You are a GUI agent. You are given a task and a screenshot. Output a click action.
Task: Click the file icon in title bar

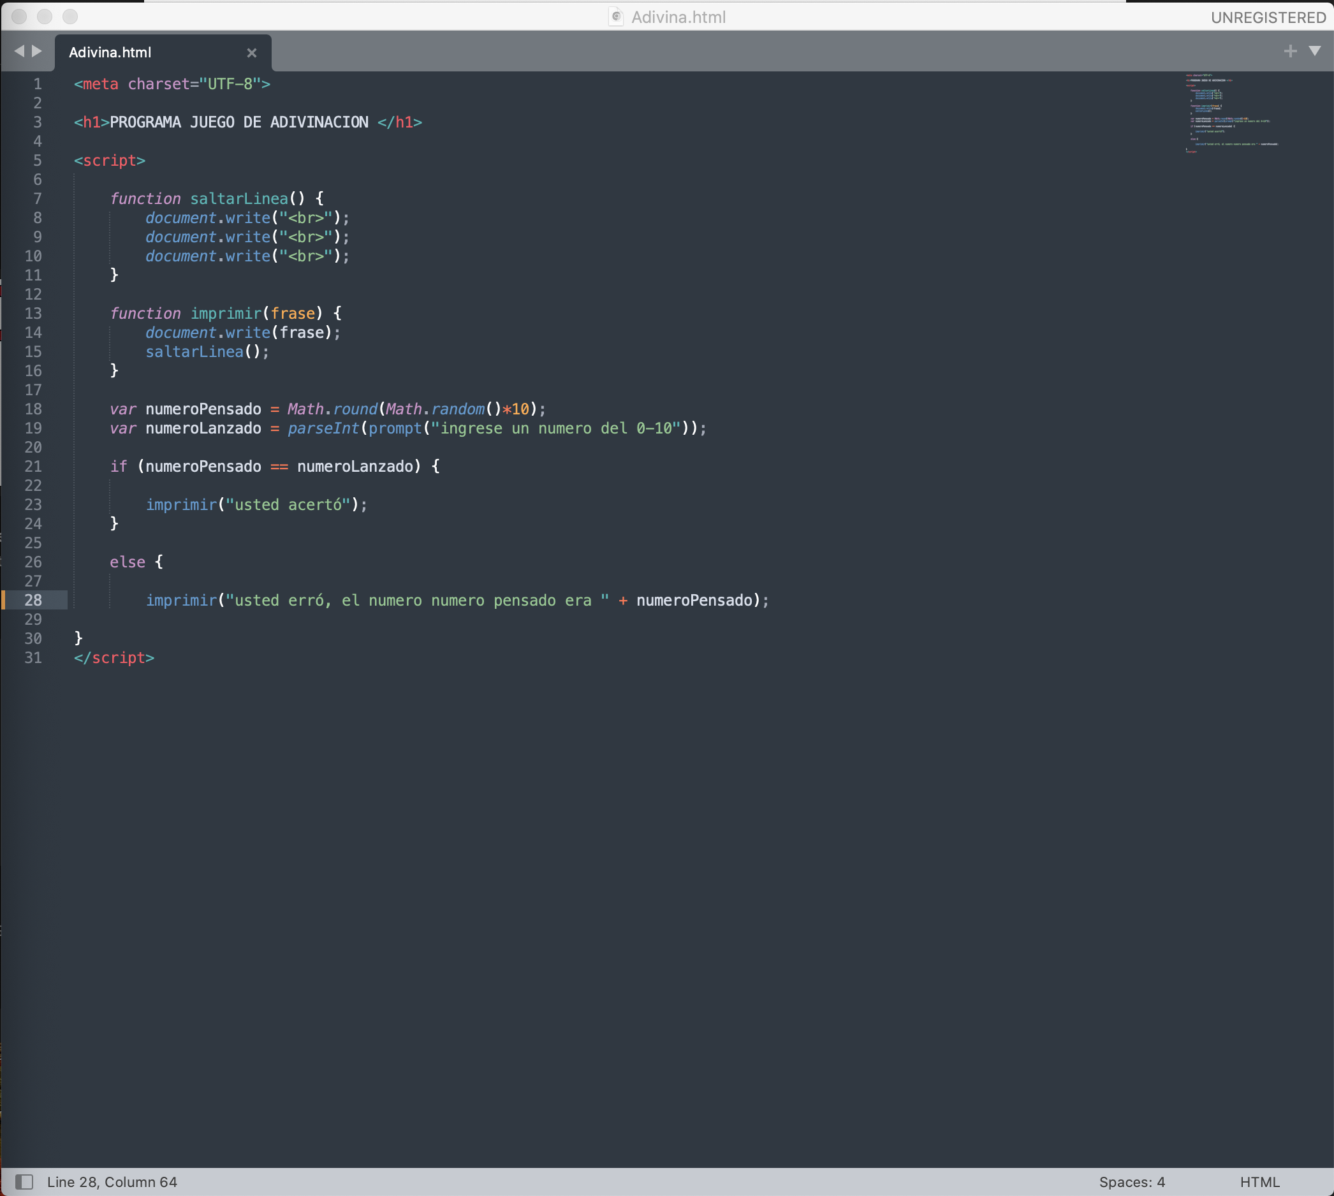[616, 17]
